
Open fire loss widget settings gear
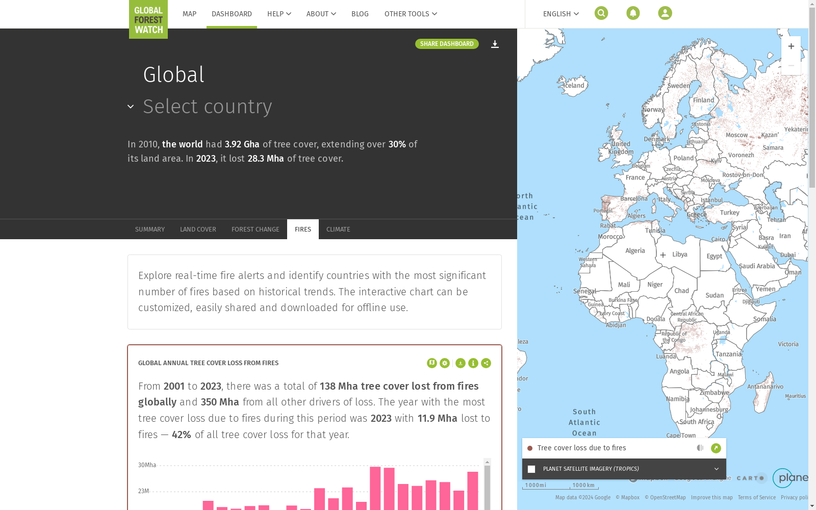pyautogui.click(x=445, y=363)
